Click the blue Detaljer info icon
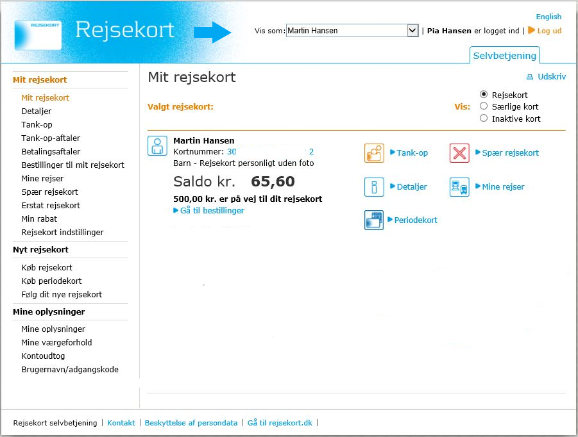 (374, 187)
